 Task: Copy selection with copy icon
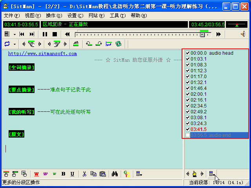(93, 174)
